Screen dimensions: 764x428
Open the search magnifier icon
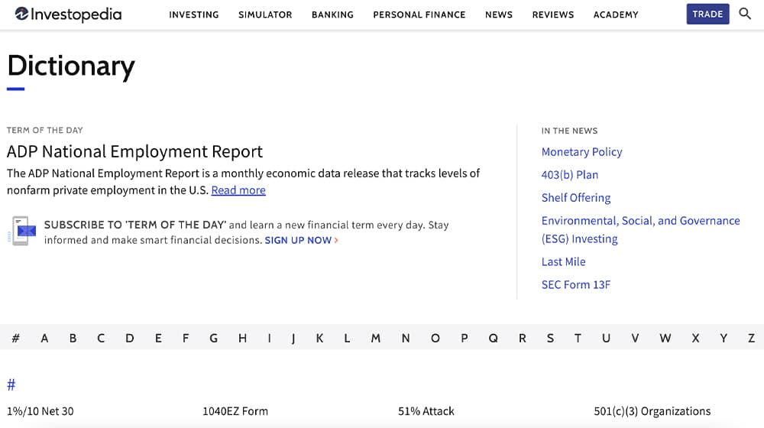coord(744,14)
